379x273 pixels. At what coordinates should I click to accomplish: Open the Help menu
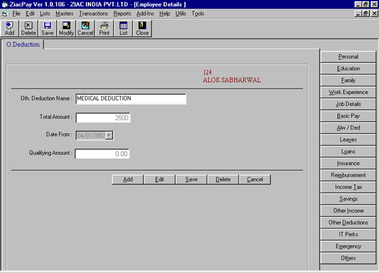164,13
